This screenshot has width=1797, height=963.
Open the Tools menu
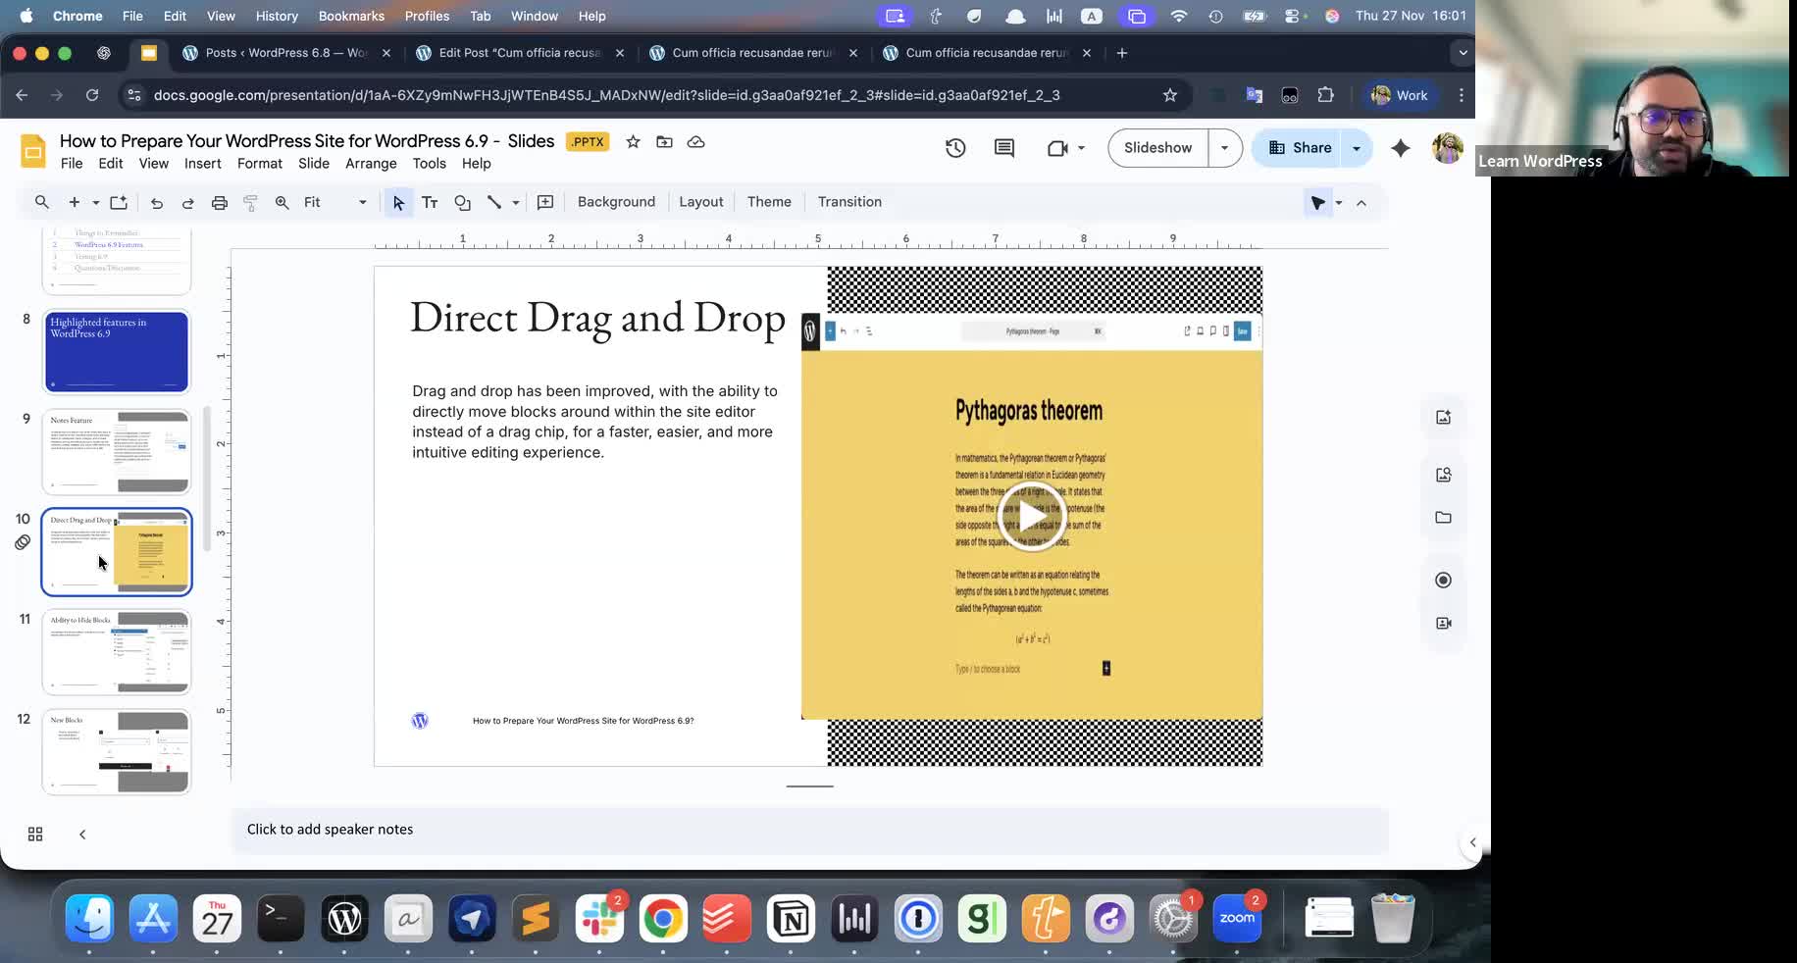point(429,164)
